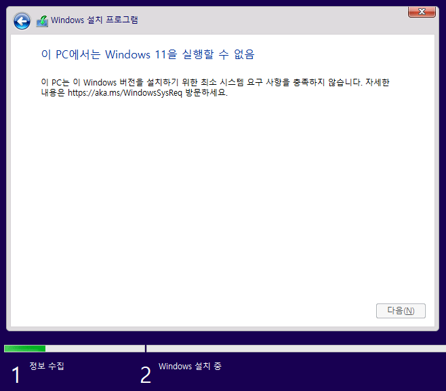The image size is (446, 391).
Task: Click the 'Windows 설치 중' step label
Action: pyautogui.click(x=190, y=366)
